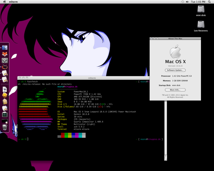The image size is (214, 171).
Task: Open the cardboard box package icon in dock
Action: point(5,95)
